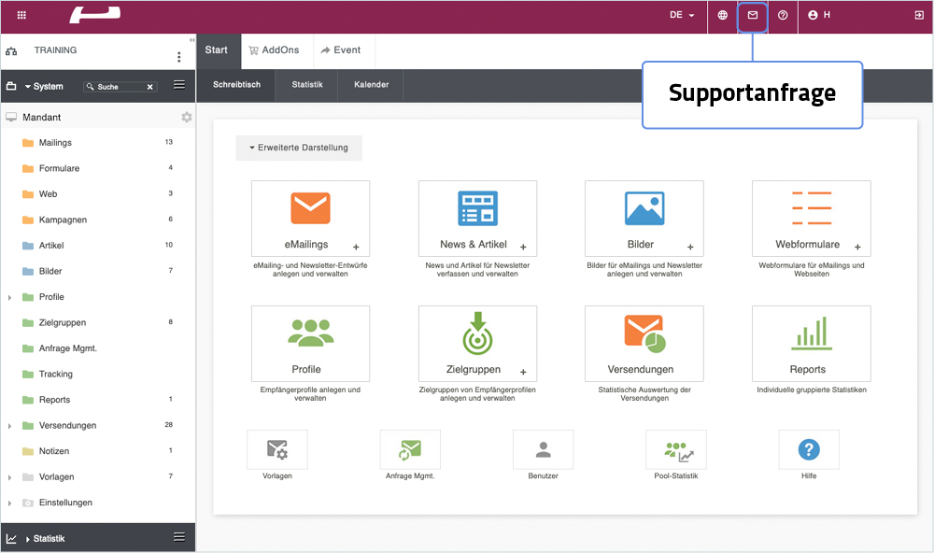
Task: Click the logout icon at top right
Action: coord(919,16)
